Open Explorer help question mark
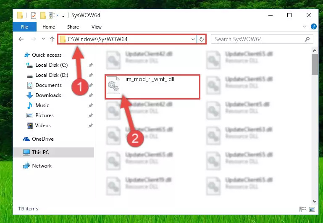 pyautogui.click(x=313, y=26)
